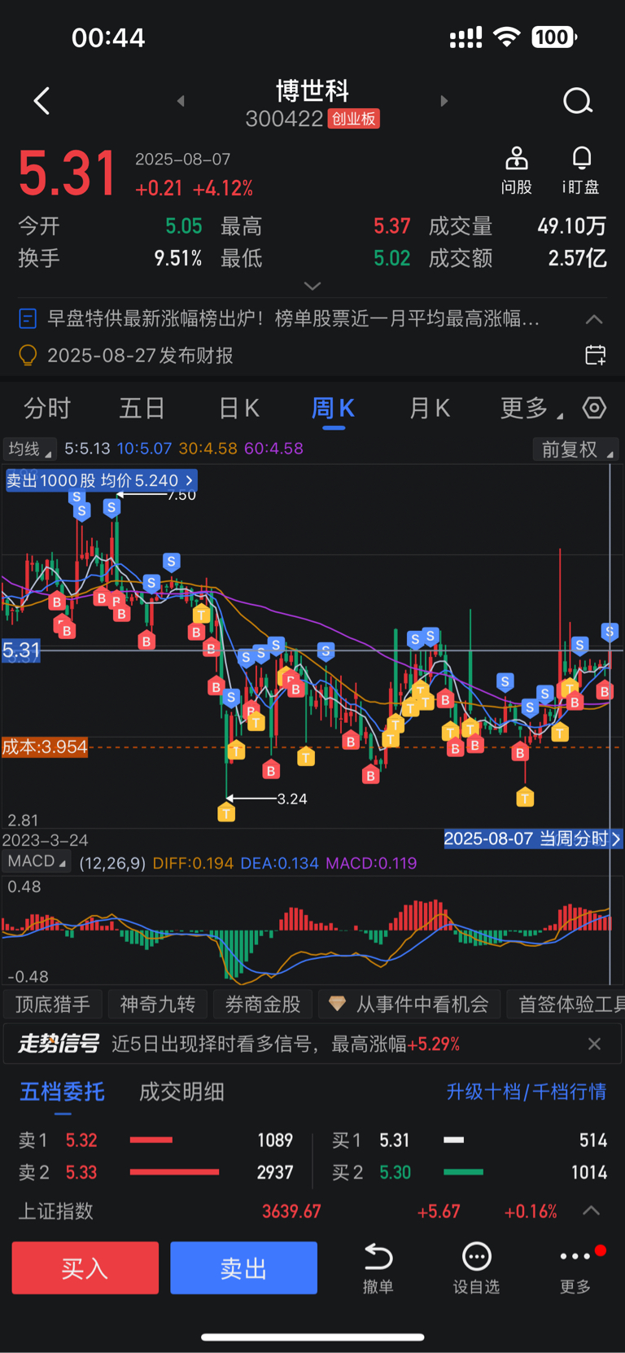The image size is (625, 1353).
Task: Open the 首签体验工具 chip
Action: click(566, 1004)
